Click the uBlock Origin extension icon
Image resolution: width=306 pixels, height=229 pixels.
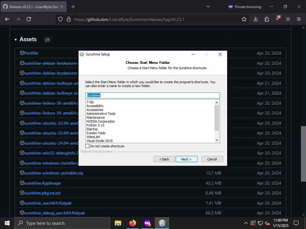pos(277,19)
